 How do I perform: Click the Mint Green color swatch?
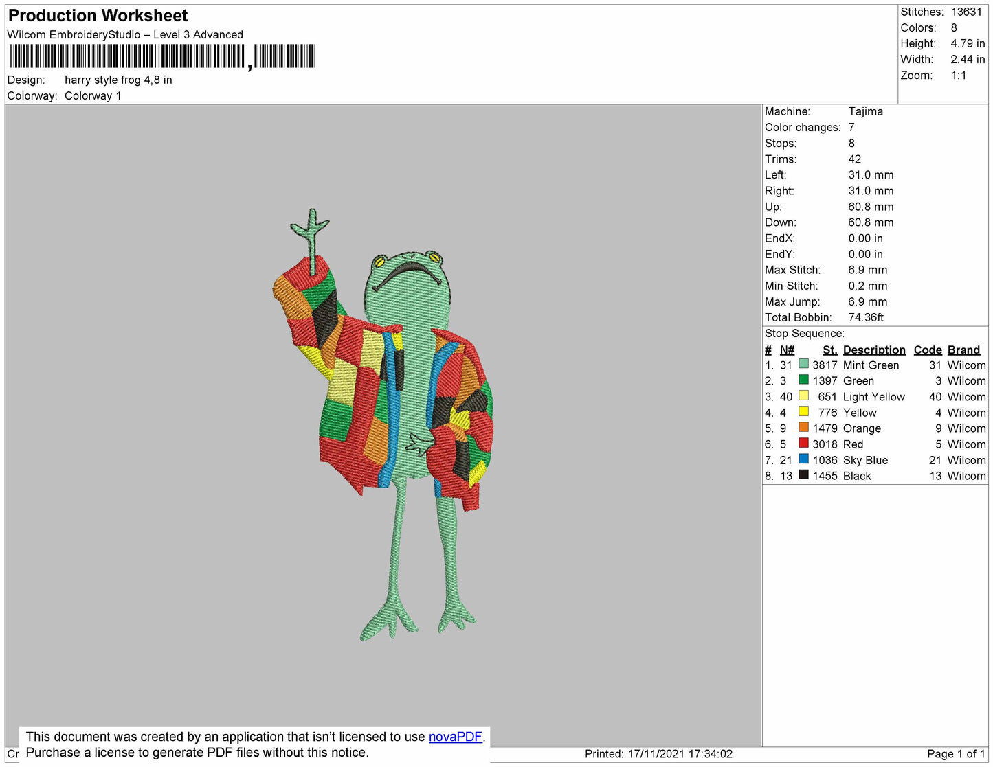pyautogui.click(x=803, y=364)
